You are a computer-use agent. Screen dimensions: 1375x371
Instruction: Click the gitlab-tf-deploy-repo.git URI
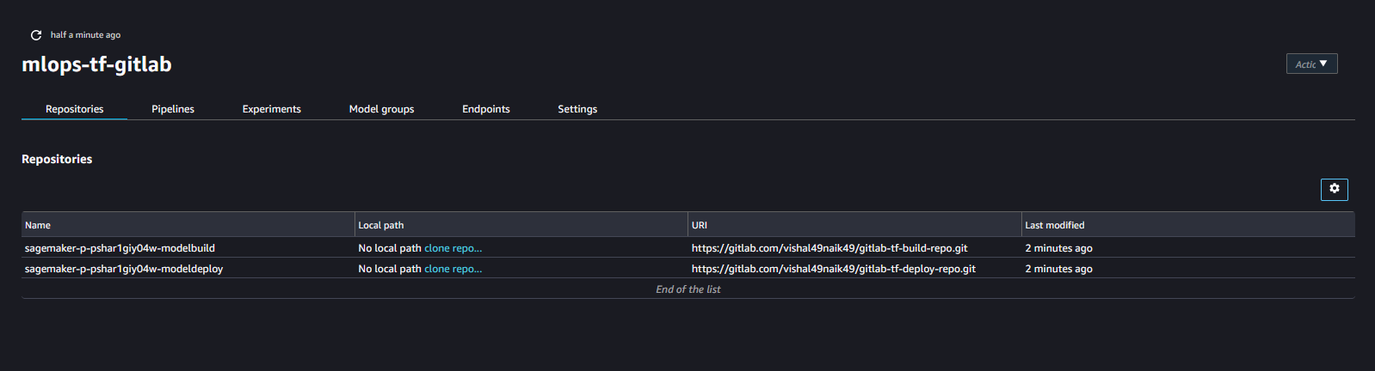834,269
